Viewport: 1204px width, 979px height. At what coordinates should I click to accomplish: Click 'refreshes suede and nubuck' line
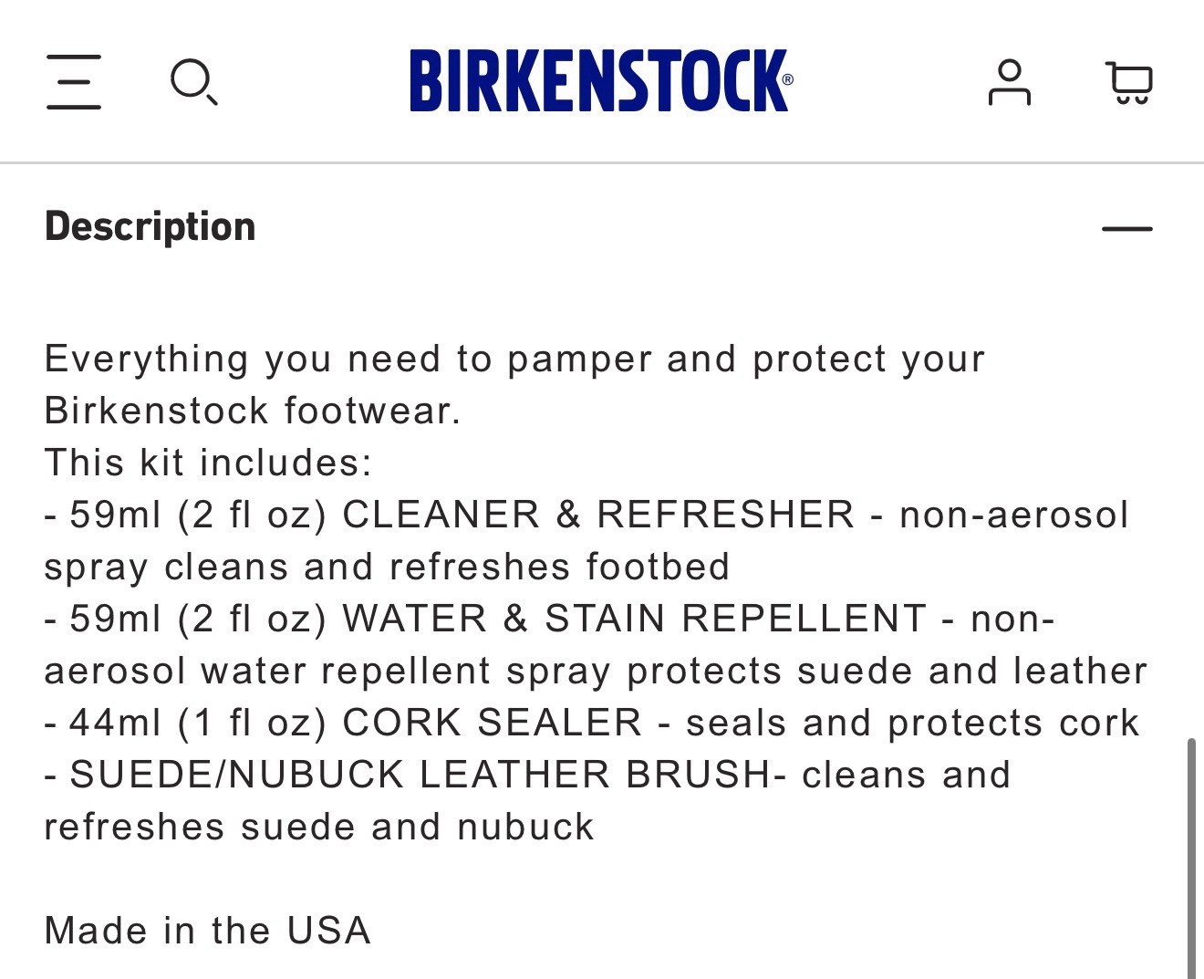[x=319, y=827]
